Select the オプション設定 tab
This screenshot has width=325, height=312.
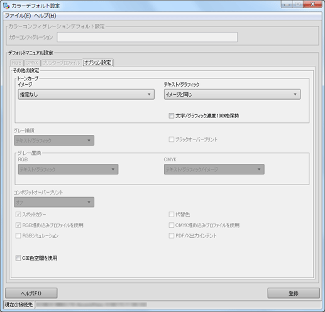click(98, 63)
